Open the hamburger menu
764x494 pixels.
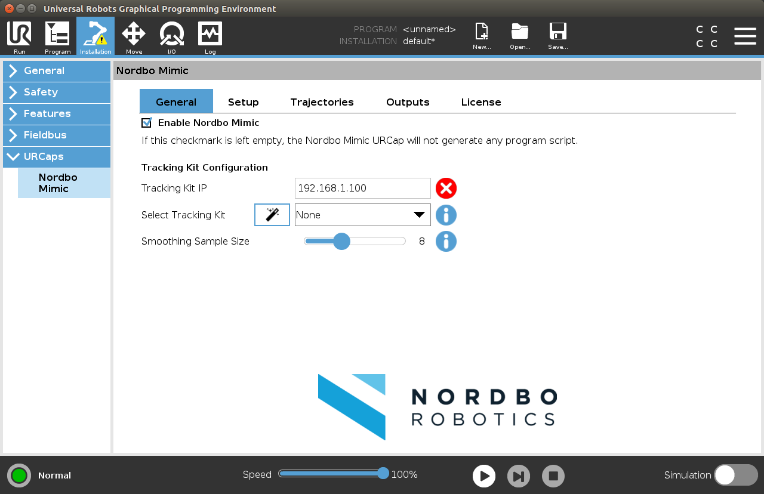pos(745,36)
